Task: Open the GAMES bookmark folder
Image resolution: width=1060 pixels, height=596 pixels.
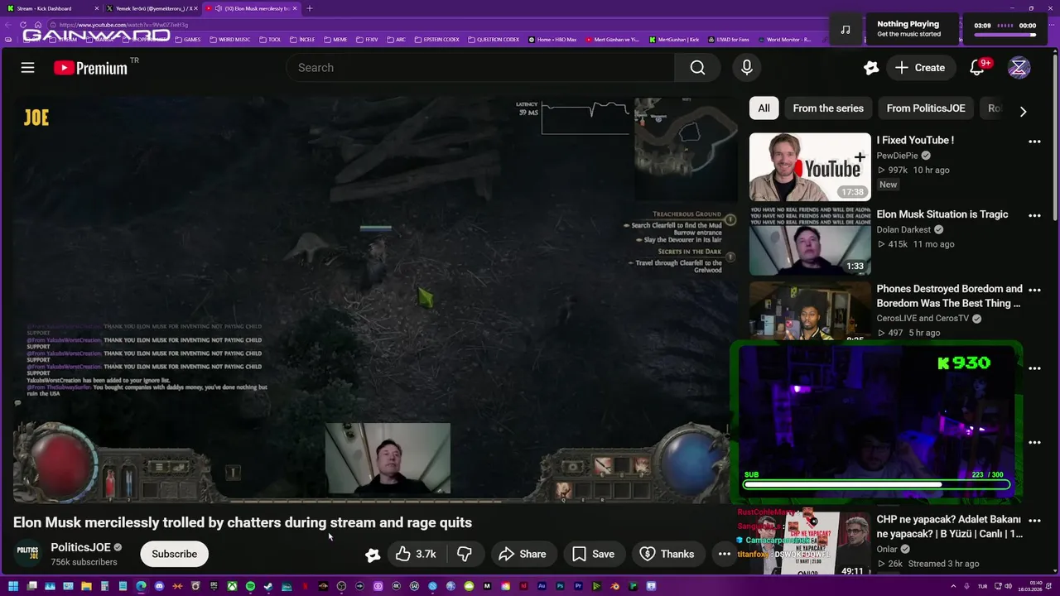Action: click(x=188, y=40)
